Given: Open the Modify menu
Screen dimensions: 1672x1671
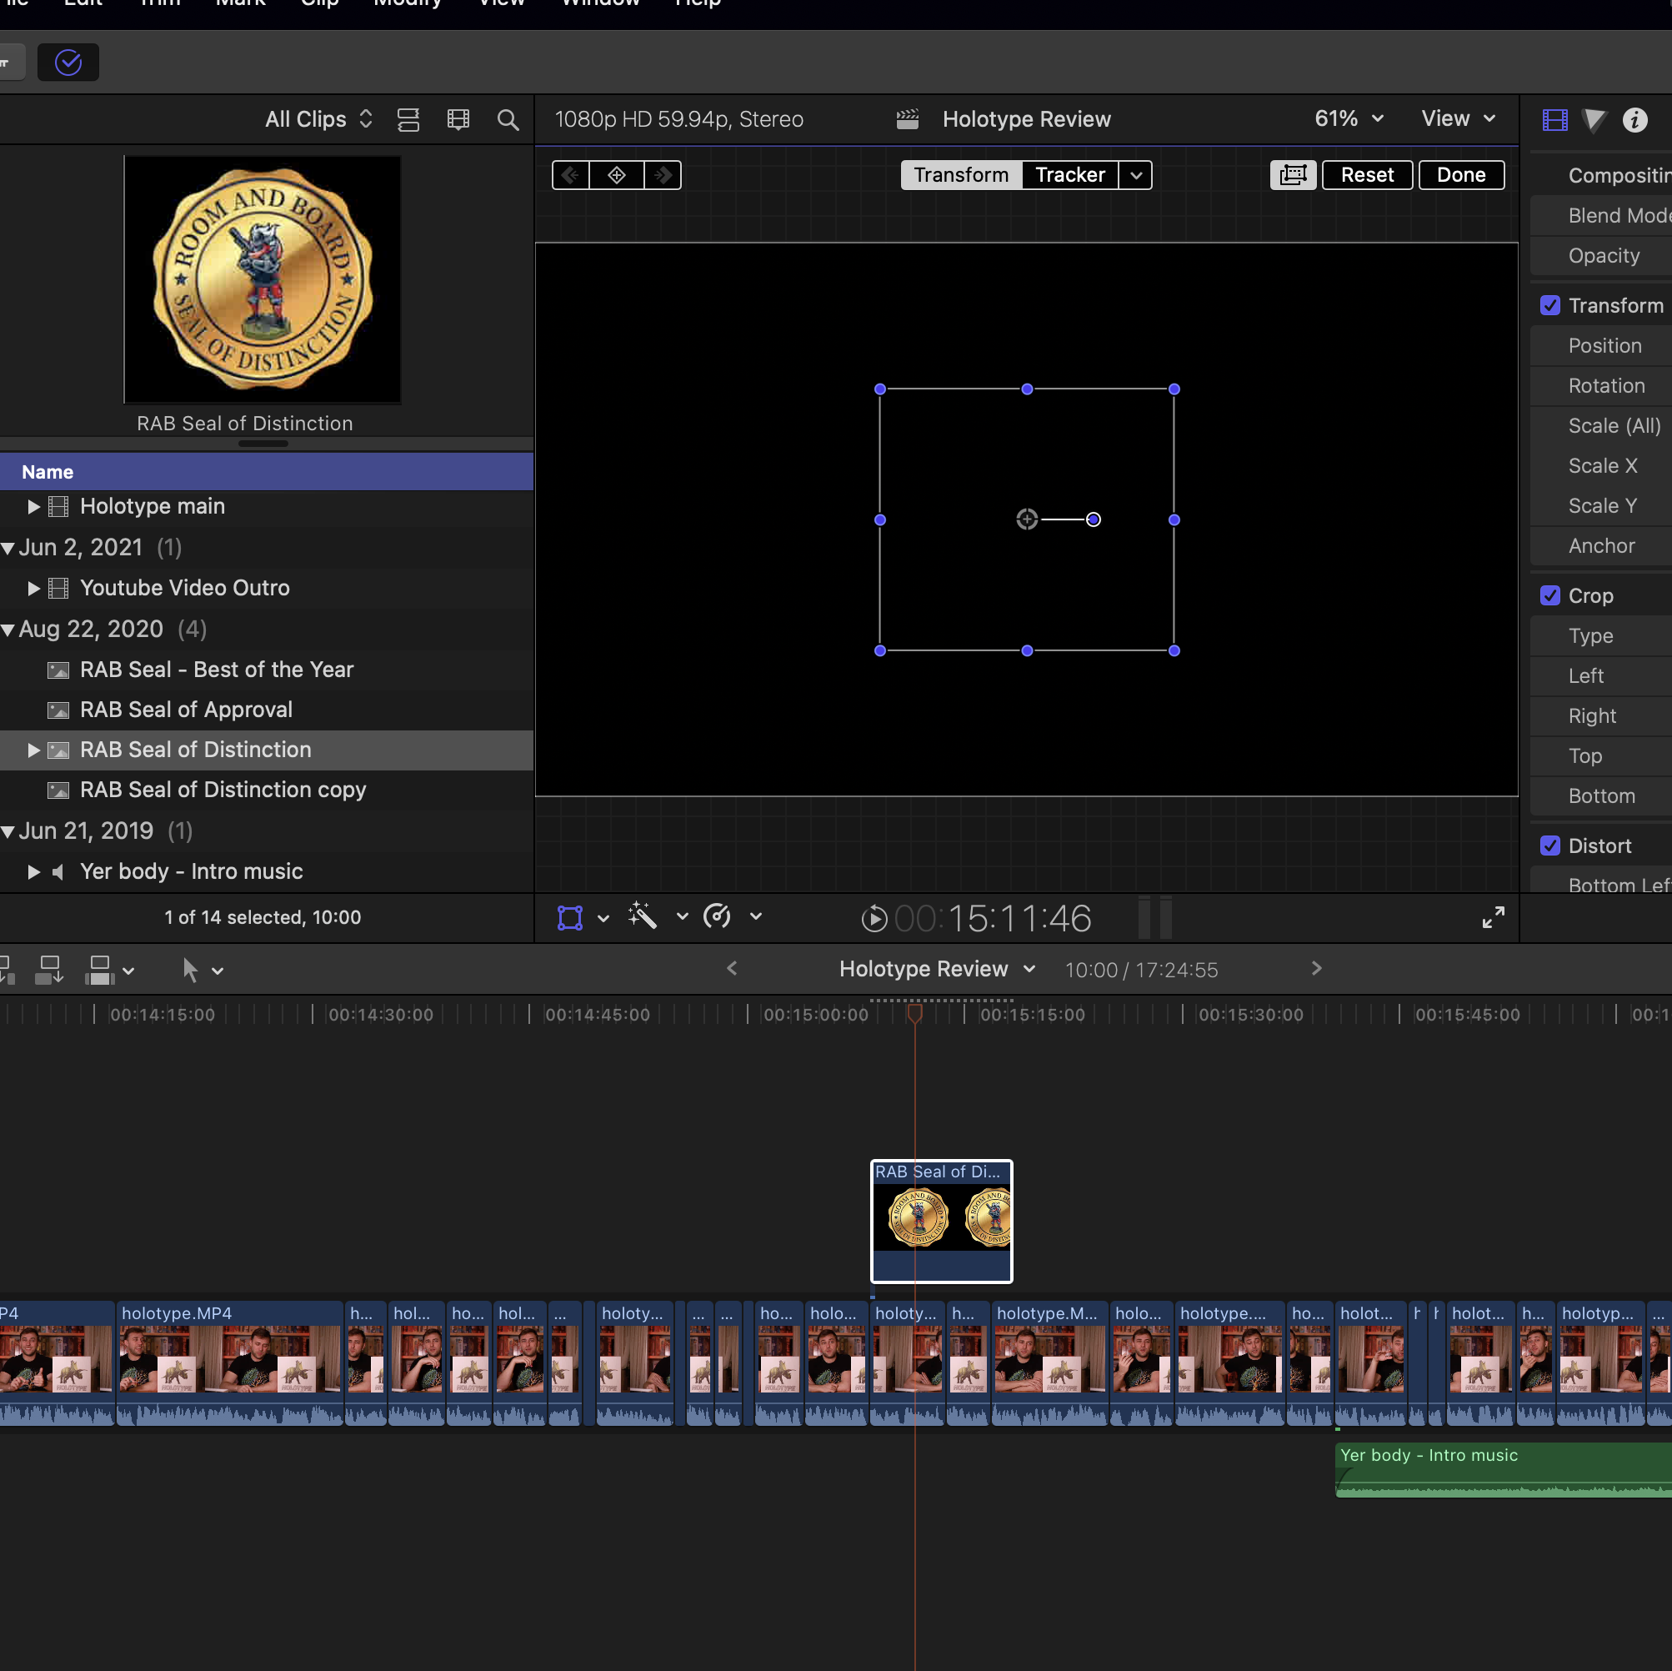Looking at the screenshot, I should click(408, 3).
